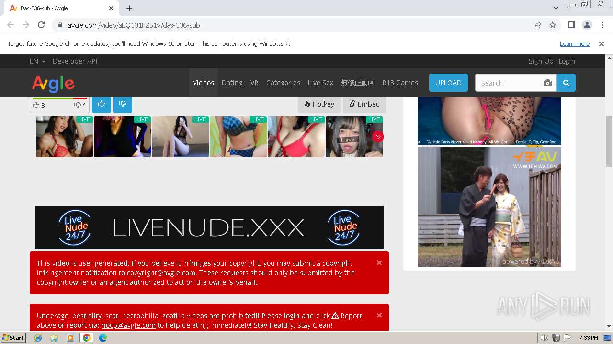
Task: Open Windows Media Player taskbar icon
Action: 70,338
